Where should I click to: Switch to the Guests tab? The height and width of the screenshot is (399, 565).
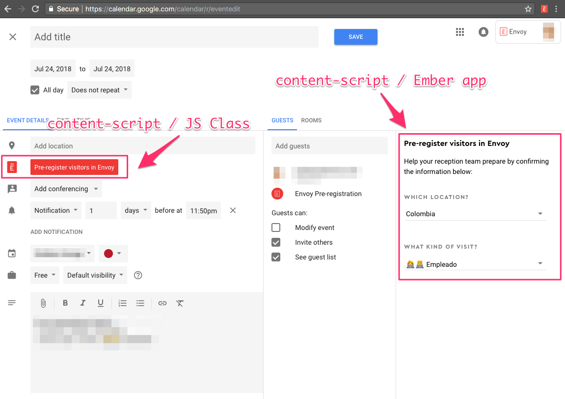tap(282, 120)
